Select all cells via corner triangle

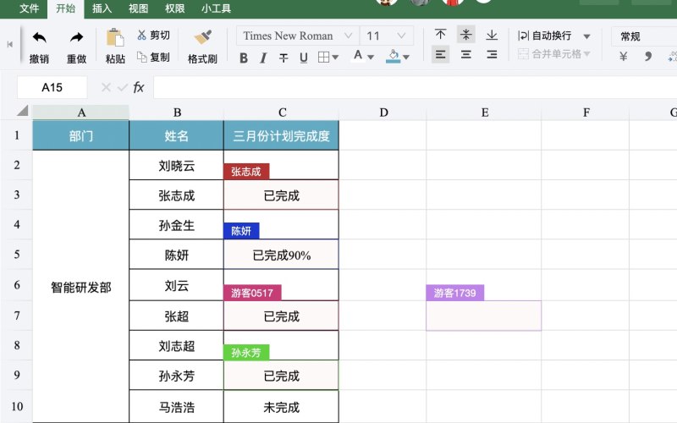tap(22, 111)
